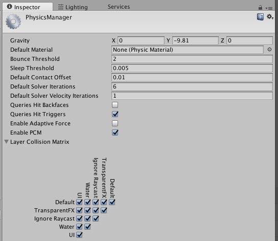
Task: Click the Default Solver Velocity Iterations label
Action: [54, 96]
